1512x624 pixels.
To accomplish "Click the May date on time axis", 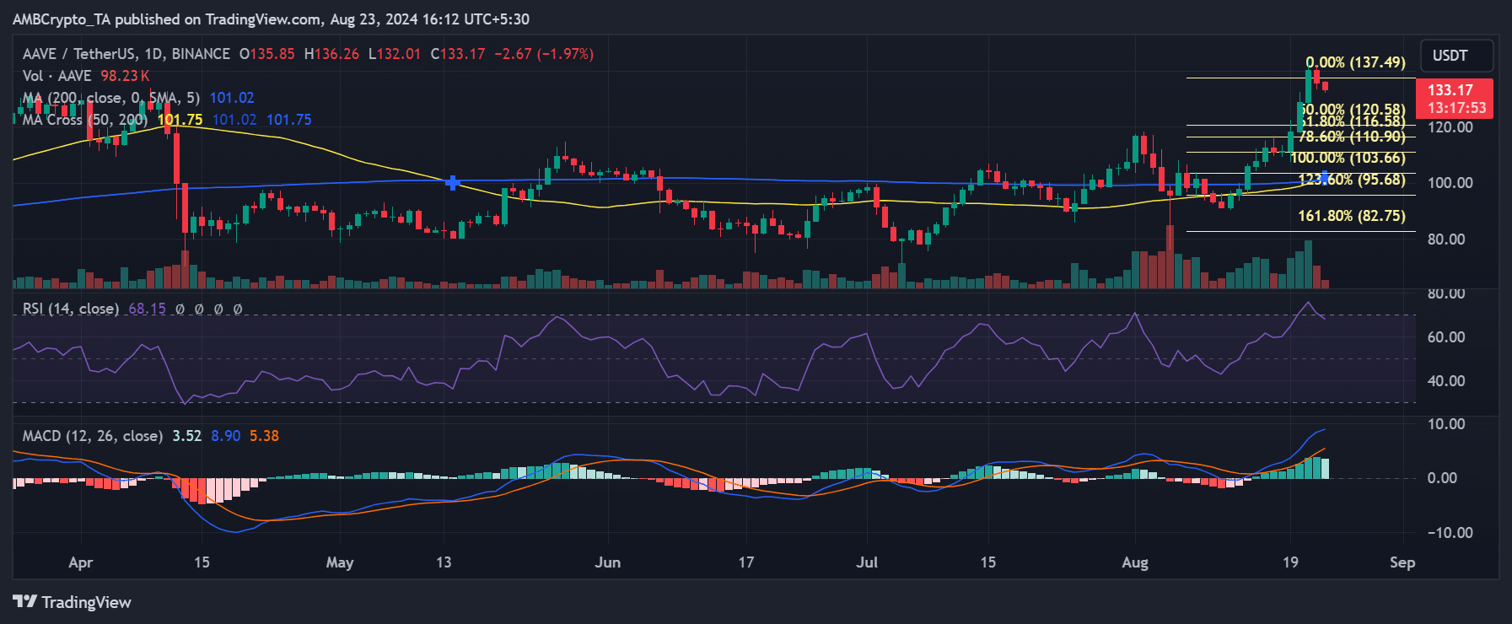I will tap(340, 562).
